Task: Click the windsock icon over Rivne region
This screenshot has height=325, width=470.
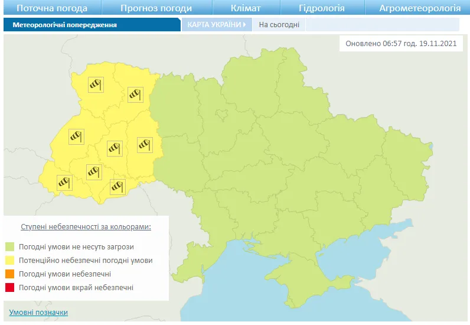Action: (x=136, y=93)
